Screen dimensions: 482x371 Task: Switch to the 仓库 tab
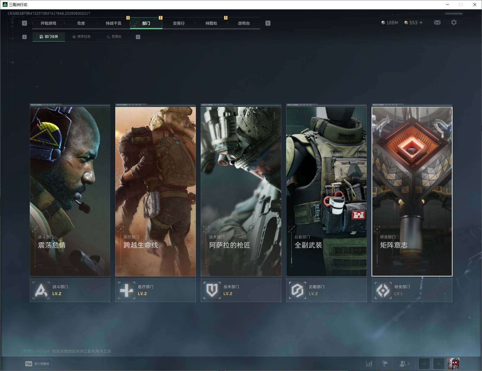pyautogui.click(x=81, y=23)
